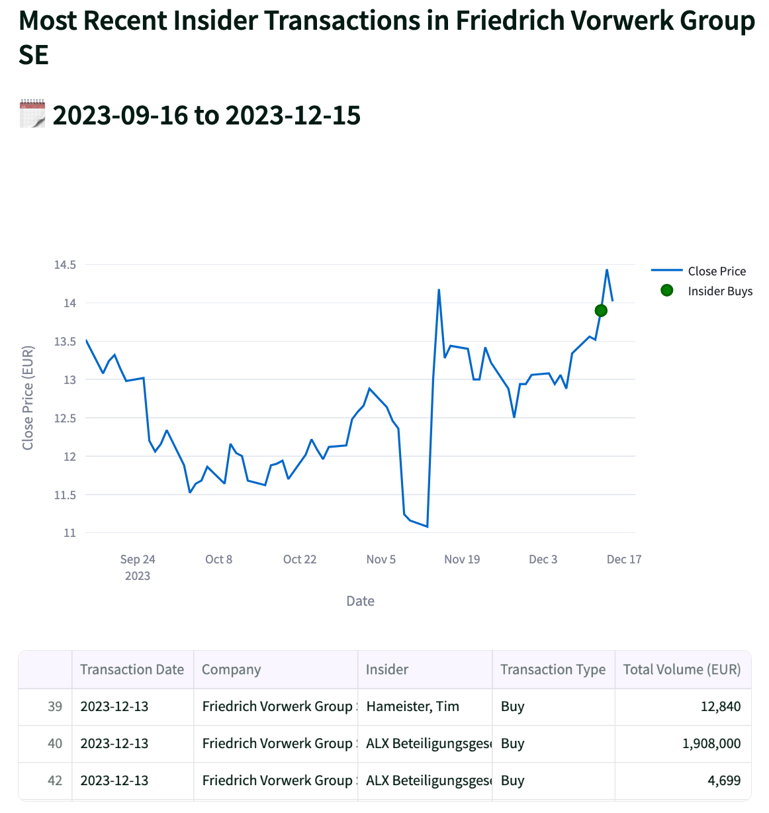Click the page title heading
This screenshot has height=813, width=769.
coord(386,38)
